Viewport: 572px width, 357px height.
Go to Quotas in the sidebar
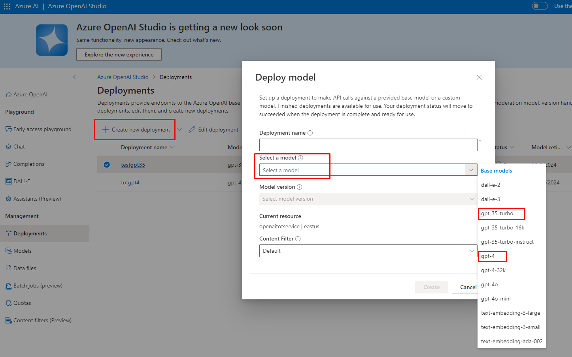tap(22, 303)
